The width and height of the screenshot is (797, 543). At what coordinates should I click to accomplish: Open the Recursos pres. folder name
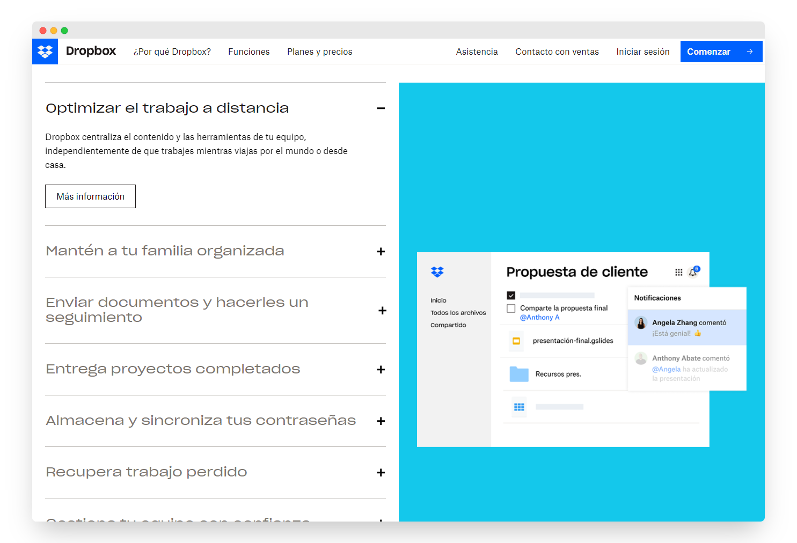pos(558,374)
